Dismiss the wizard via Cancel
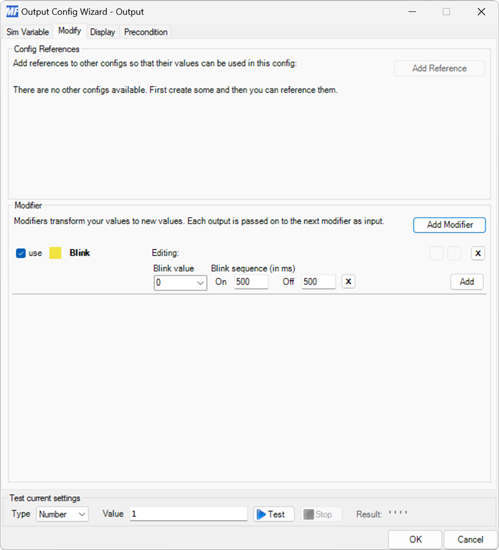The image size is (499, 550). 470,539
